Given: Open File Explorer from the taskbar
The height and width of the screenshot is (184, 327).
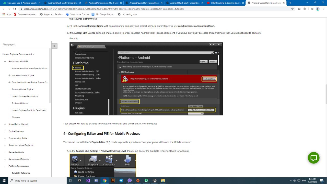Looking at the screenshot, I should [x=163, y=180].
